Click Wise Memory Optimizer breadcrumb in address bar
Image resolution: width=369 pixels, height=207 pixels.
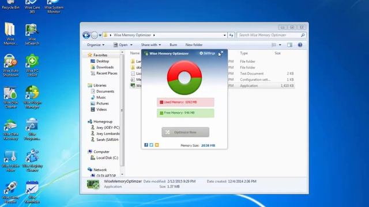(x=132, y=35)
